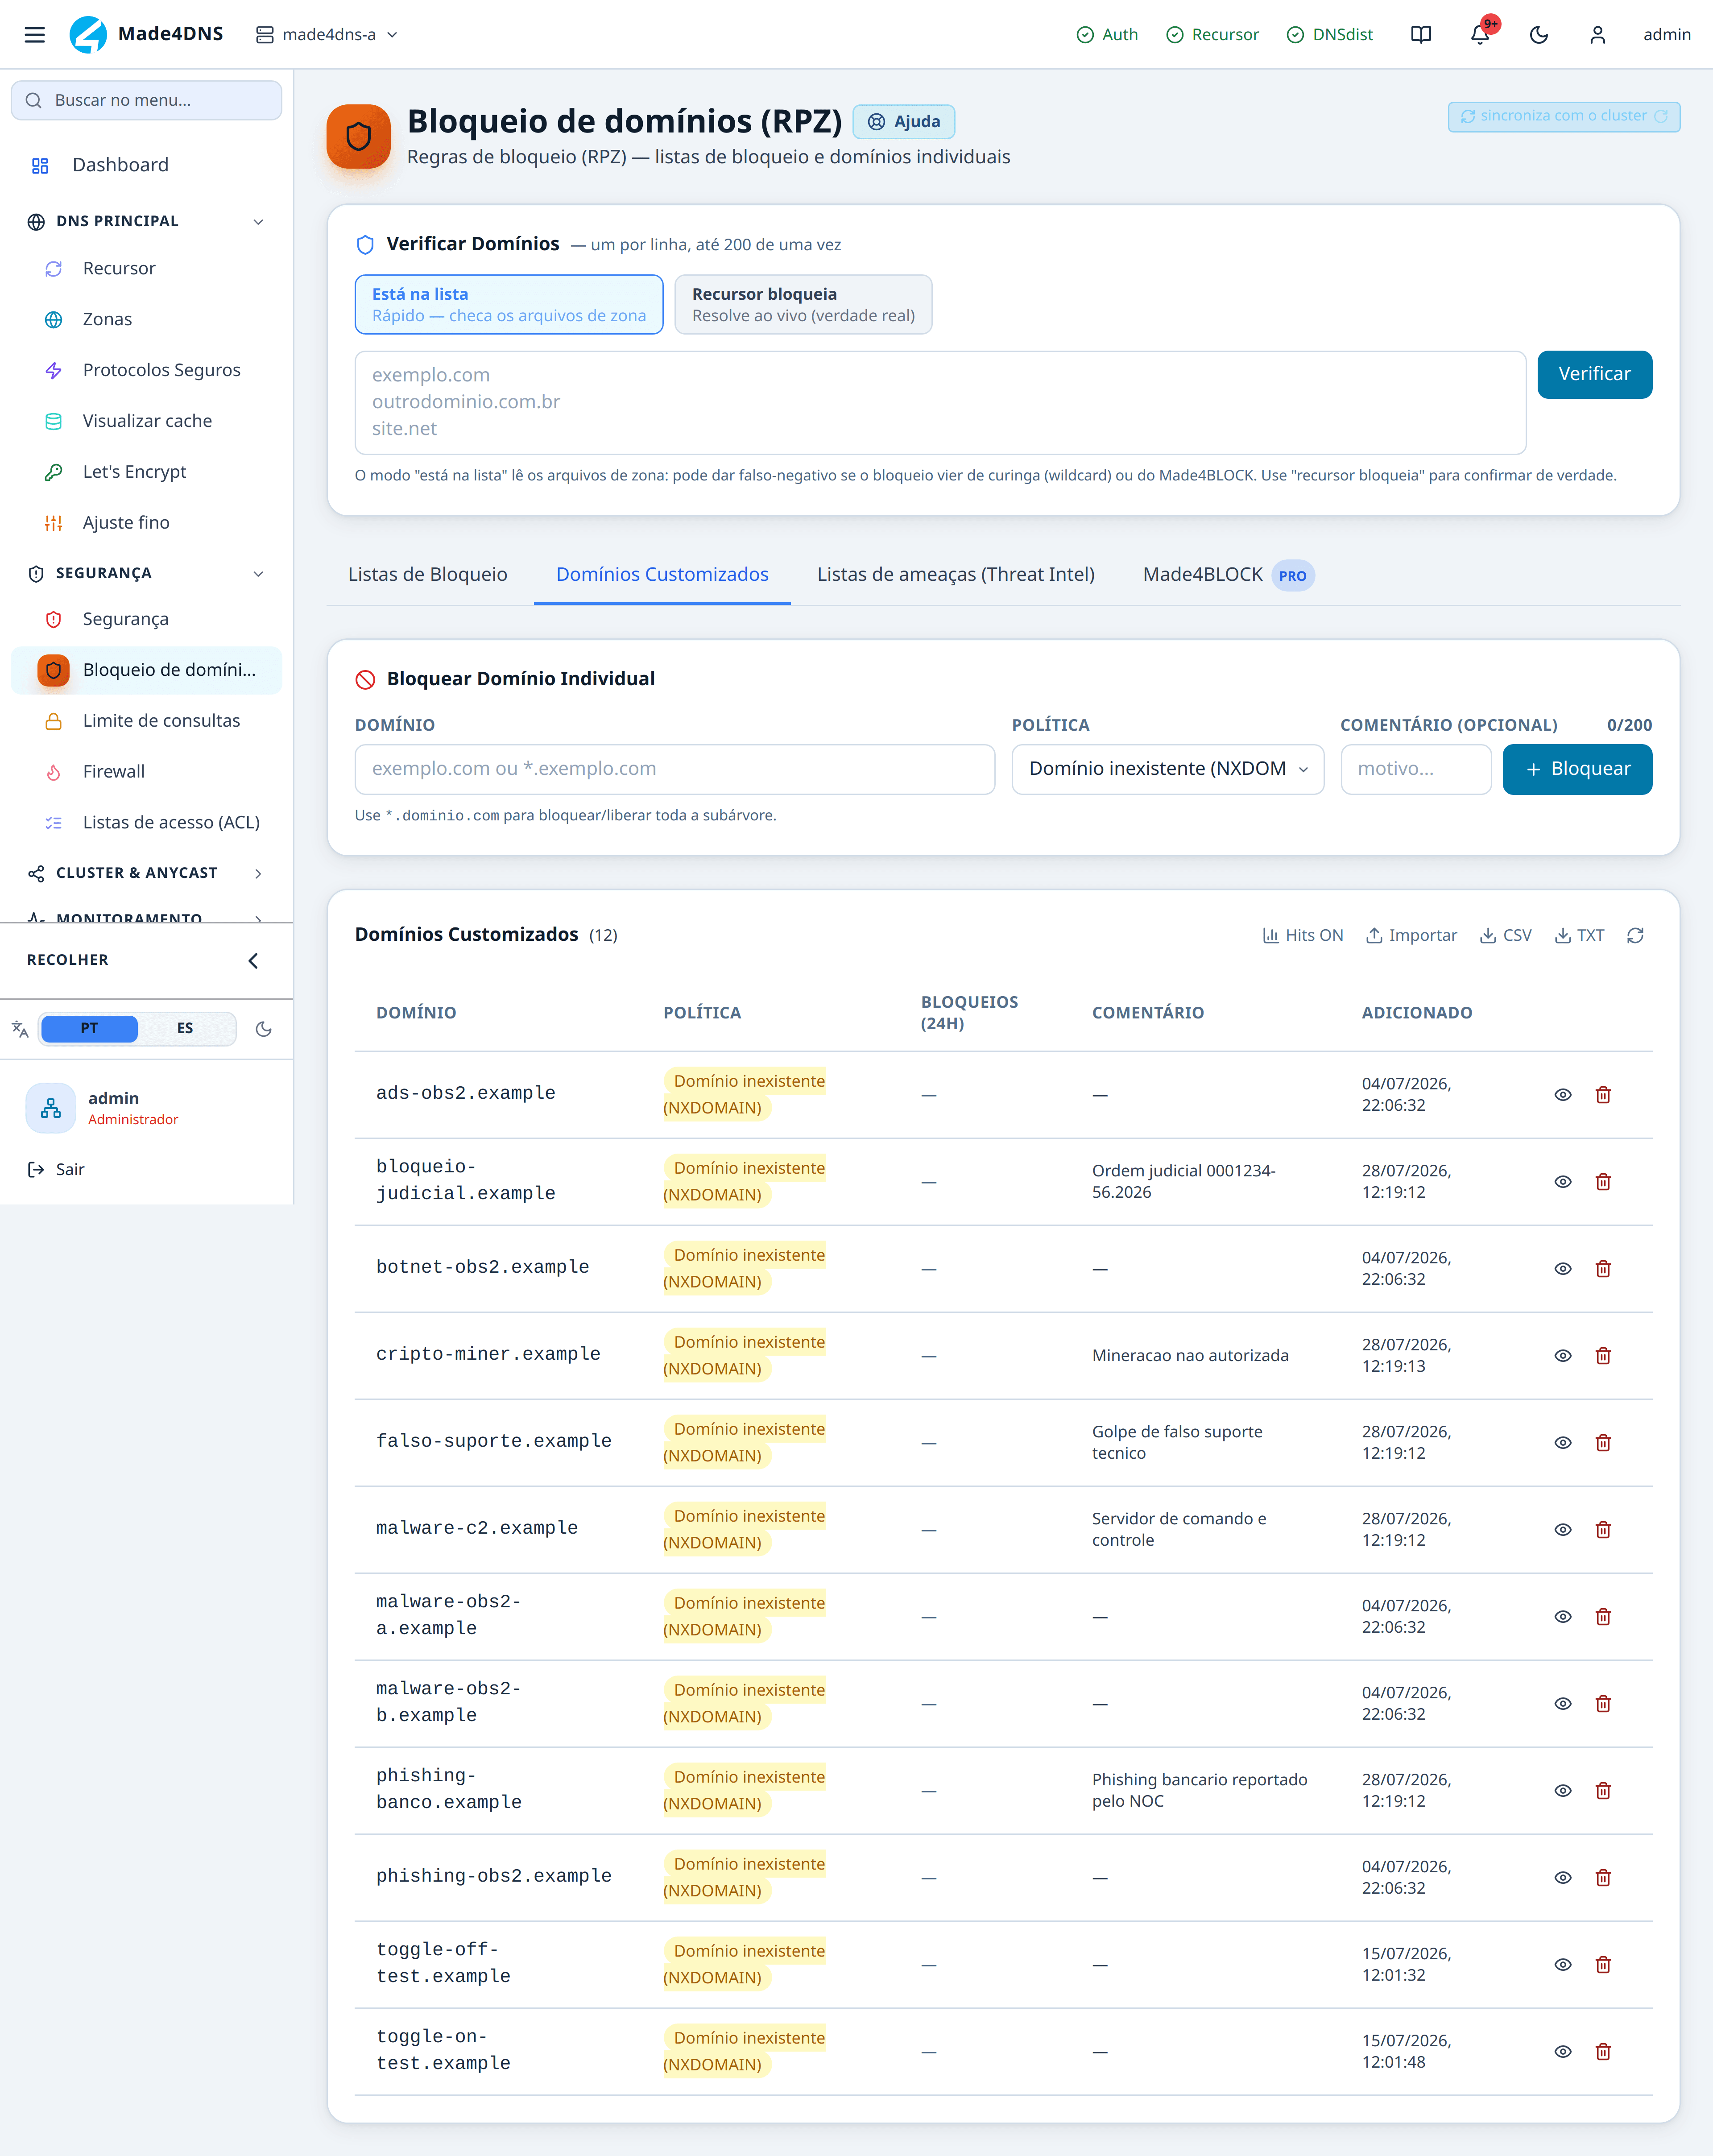This screenshot has height=2156, width=1713.
Task: Open Limite de consultas sidebar item
Action: click(x=146, y=721)
